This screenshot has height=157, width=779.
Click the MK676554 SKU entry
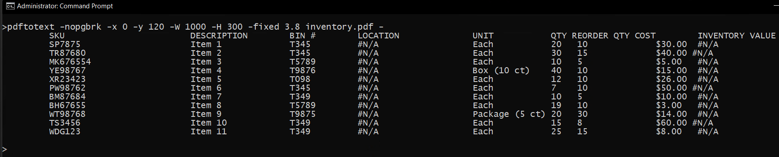click(70, 62)
